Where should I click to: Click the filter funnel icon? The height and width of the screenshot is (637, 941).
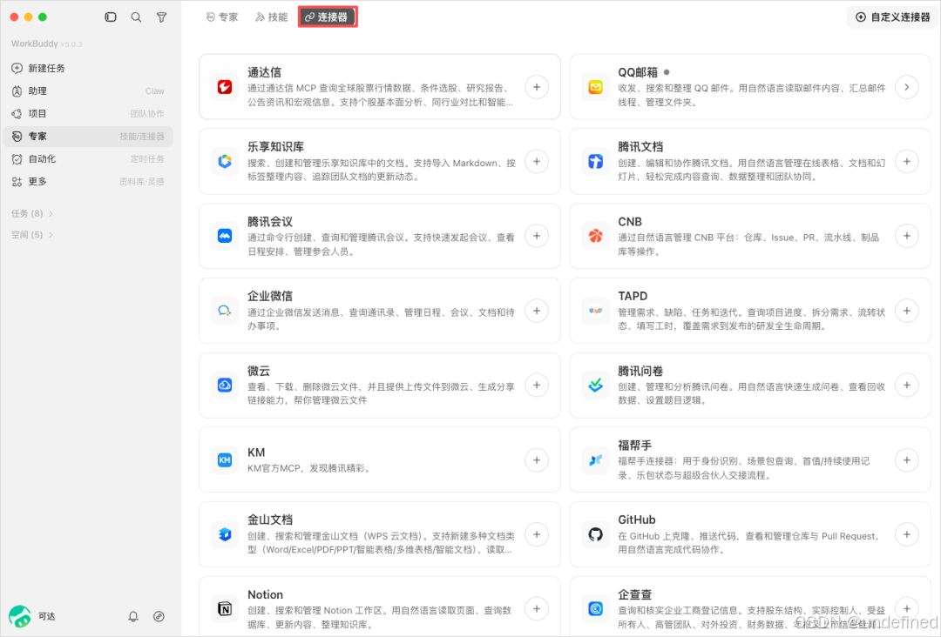click(161, 17)
